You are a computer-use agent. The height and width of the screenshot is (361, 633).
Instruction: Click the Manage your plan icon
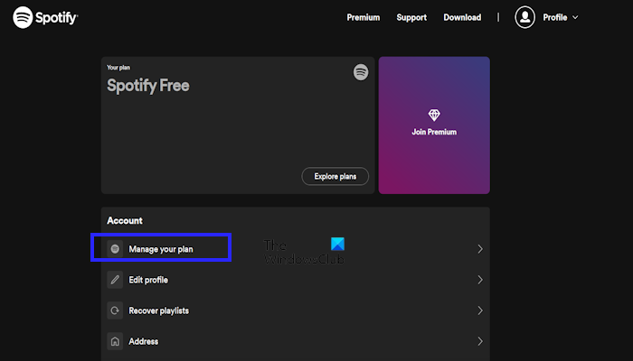pyautogui.click(x=115, y=248)
